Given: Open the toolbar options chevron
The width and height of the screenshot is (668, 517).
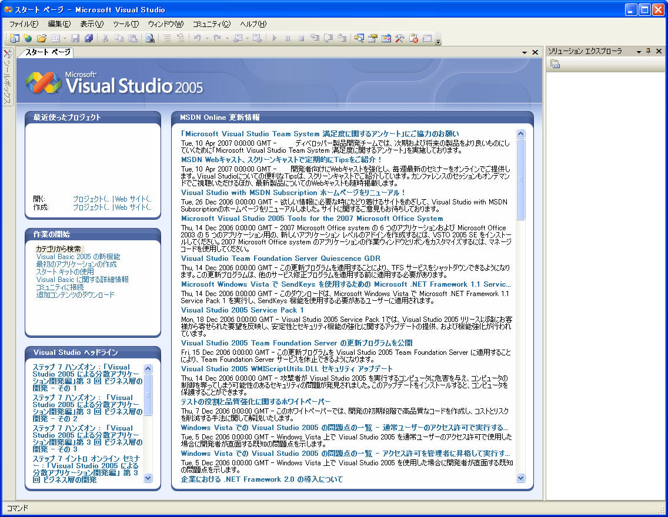Looking at the screenshot, I should (438, 41).
